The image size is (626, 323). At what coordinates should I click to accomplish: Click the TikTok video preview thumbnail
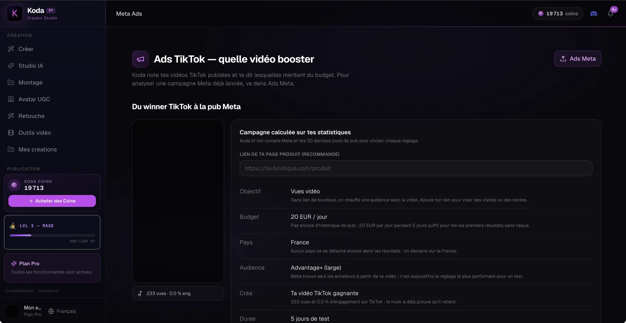tap(178, 201)
